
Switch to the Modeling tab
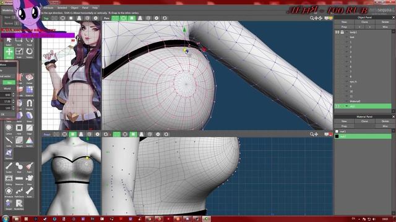coord(7,10)
